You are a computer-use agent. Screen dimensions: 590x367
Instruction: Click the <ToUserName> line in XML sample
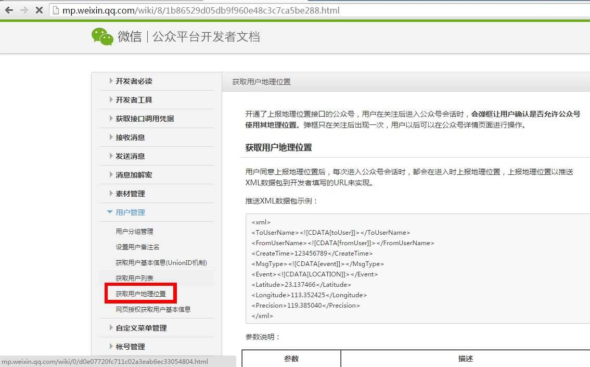pos(331,233)
